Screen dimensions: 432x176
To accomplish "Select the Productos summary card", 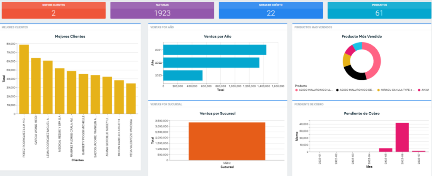I will point(378,10).
